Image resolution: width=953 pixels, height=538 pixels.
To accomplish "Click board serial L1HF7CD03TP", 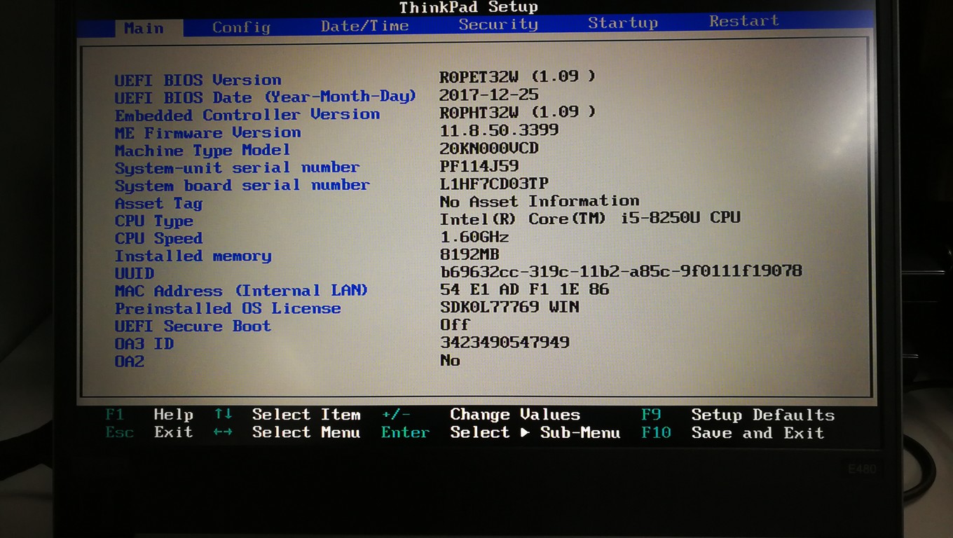I will [494, 184].
